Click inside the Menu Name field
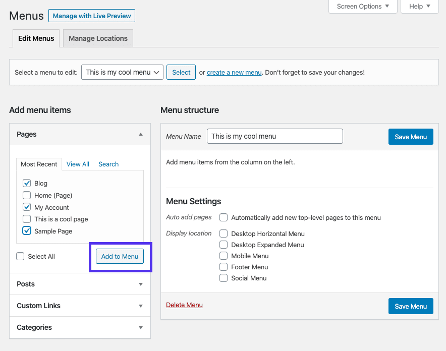This screenshot has height=351, width=446. tap(274, 136)
